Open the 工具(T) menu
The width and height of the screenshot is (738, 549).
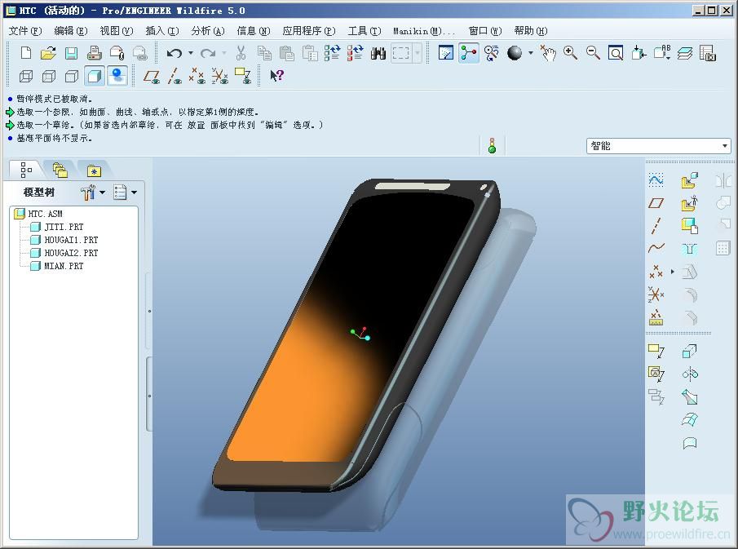point(365,31)
